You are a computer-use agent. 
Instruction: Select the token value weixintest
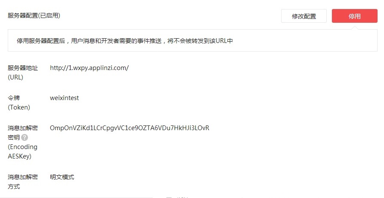pos(65,98)
